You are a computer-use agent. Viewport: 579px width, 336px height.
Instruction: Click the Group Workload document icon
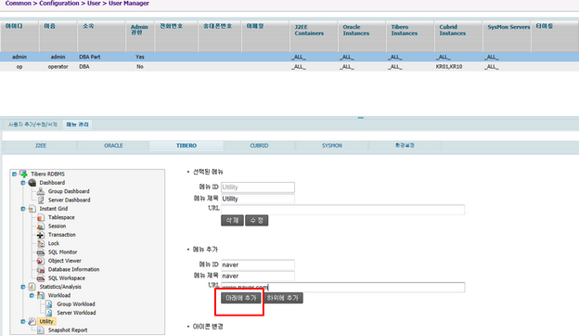tap(49, 304)
